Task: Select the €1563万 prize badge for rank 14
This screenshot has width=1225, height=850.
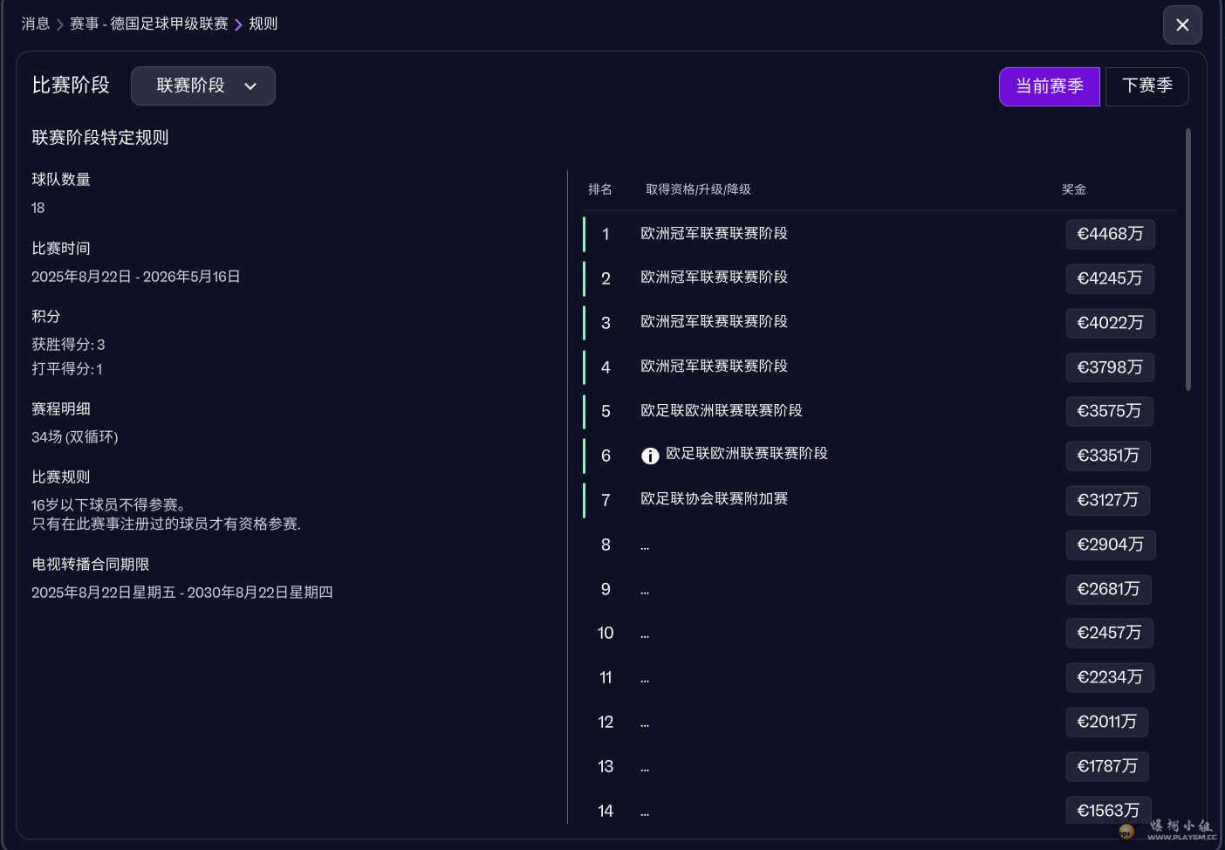Action: (1107, 810)
